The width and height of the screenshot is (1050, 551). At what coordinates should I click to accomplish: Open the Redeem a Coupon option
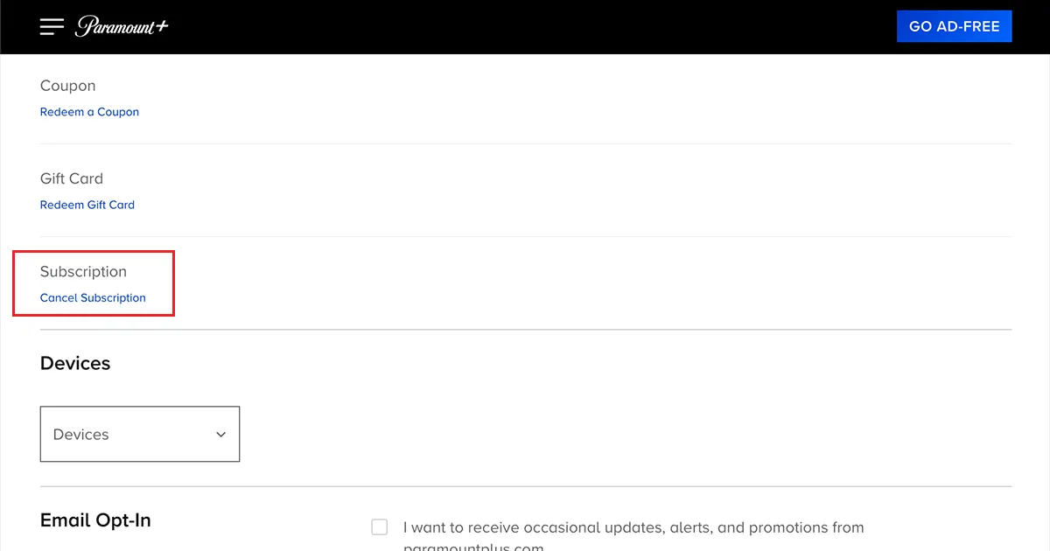coord(89,111)
